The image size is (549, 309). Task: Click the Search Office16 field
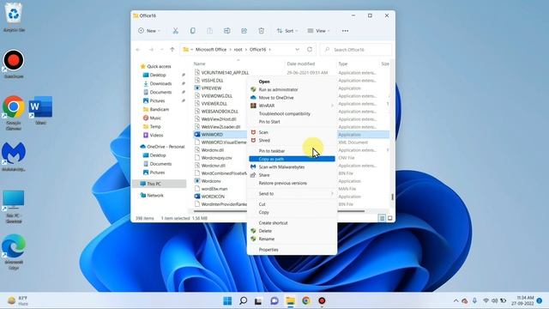[356, 50]
